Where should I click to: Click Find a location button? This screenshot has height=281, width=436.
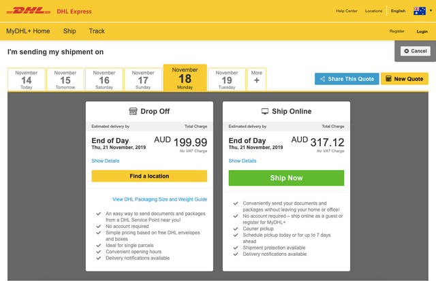(x=149, y=176)
